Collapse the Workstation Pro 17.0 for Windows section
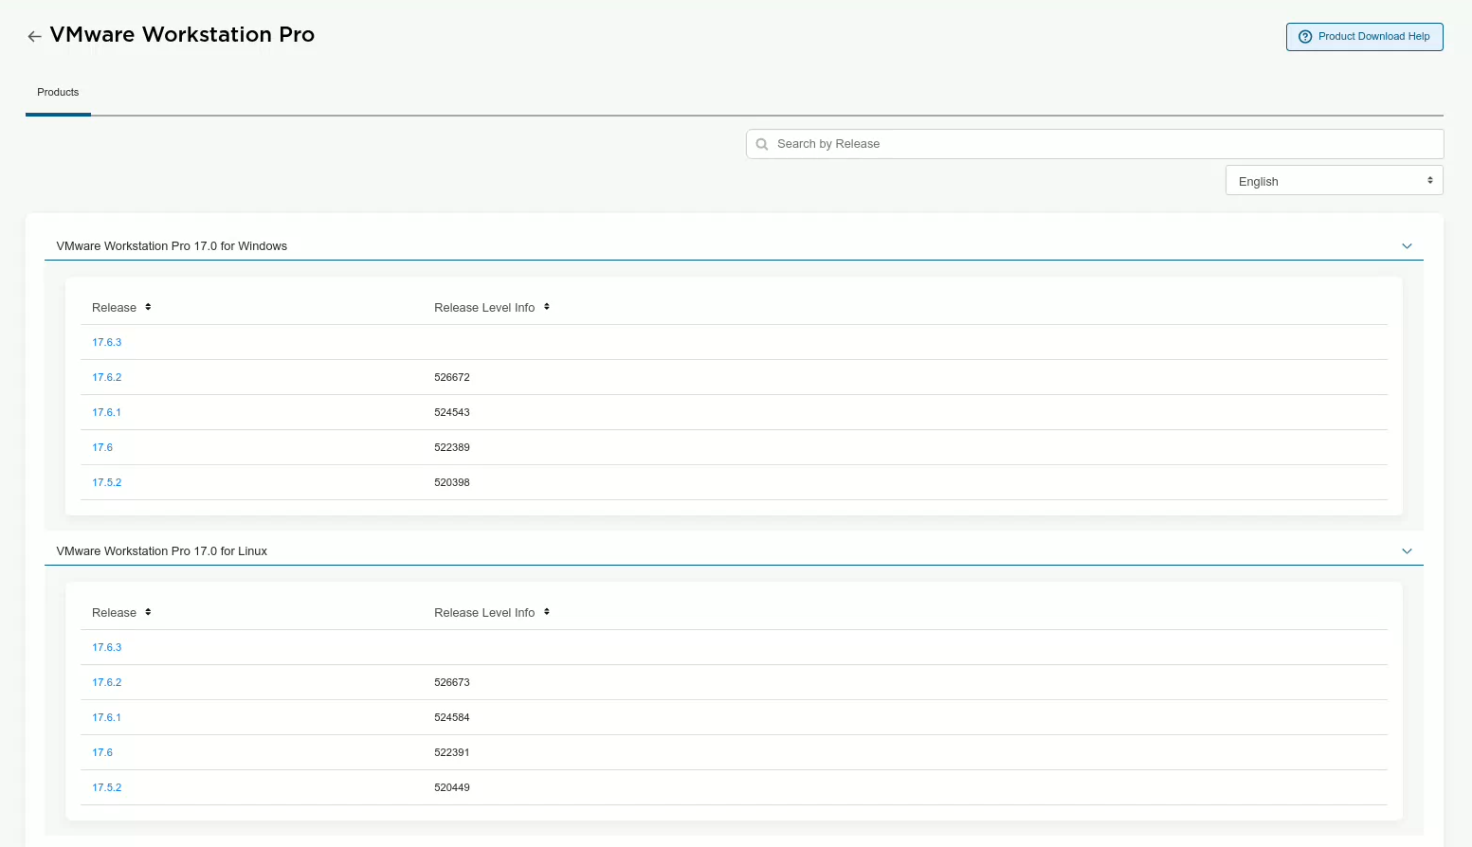Image resolution: width=1472 pixels, height=847 pixels. pos(1407,246)
